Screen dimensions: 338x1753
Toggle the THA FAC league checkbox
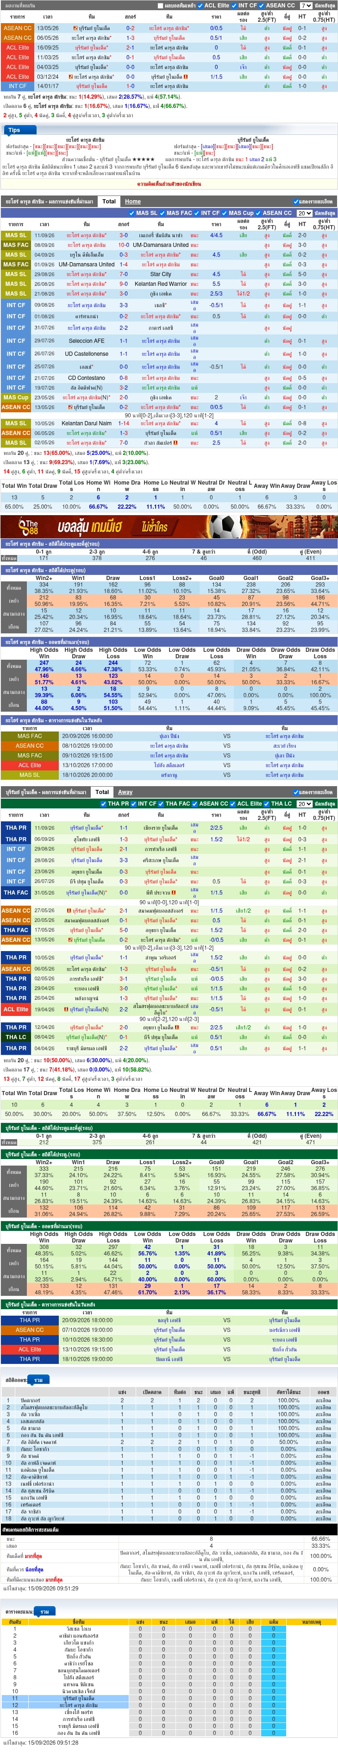coord(161,804)
